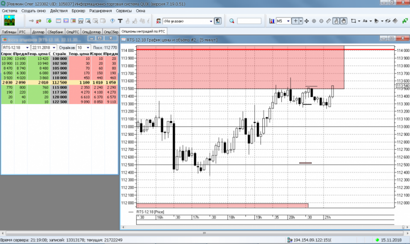Viewport: 410px width, 244px height.
Task: Click the black bold T toolbar icon
Action: click(x=120, y=21)
